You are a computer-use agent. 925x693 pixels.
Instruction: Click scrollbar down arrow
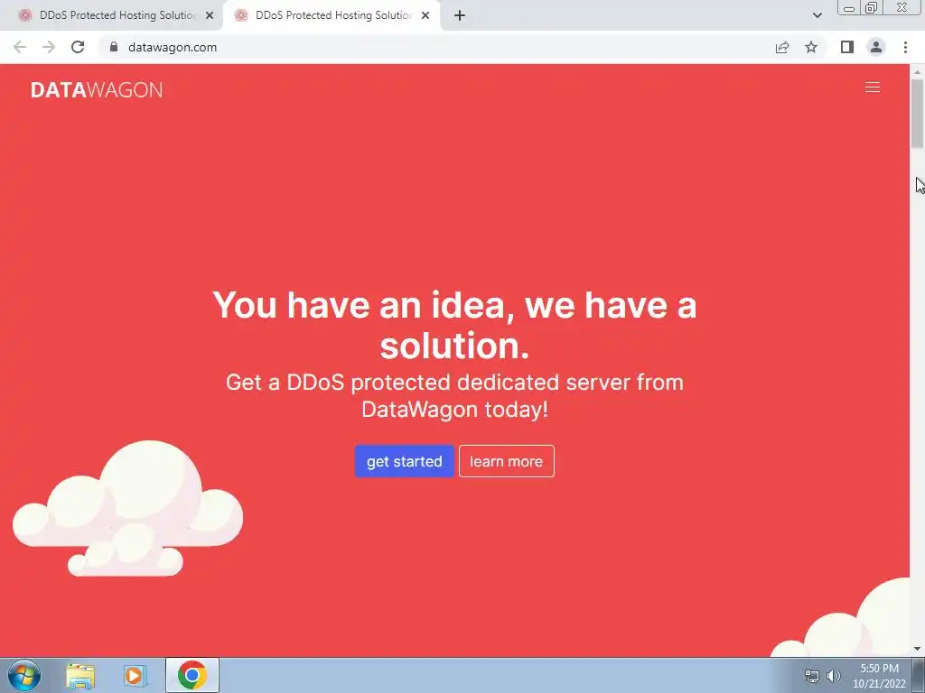click(917, 650)
